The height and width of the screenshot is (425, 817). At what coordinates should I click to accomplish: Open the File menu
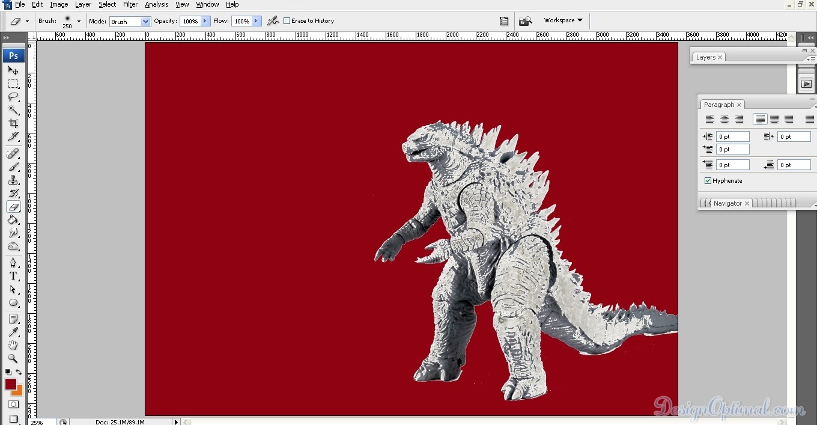[x=20, y=4]
